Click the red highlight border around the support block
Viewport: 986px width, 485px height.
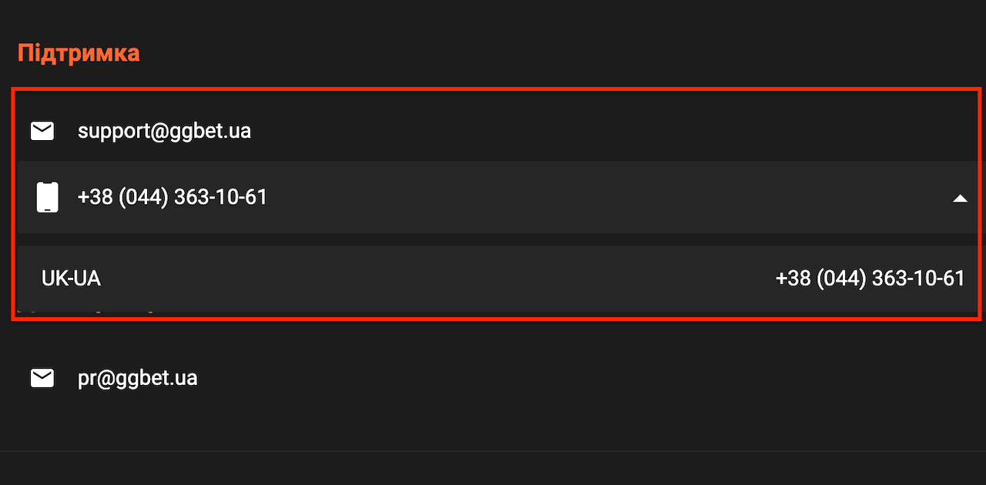click(496, 90)
